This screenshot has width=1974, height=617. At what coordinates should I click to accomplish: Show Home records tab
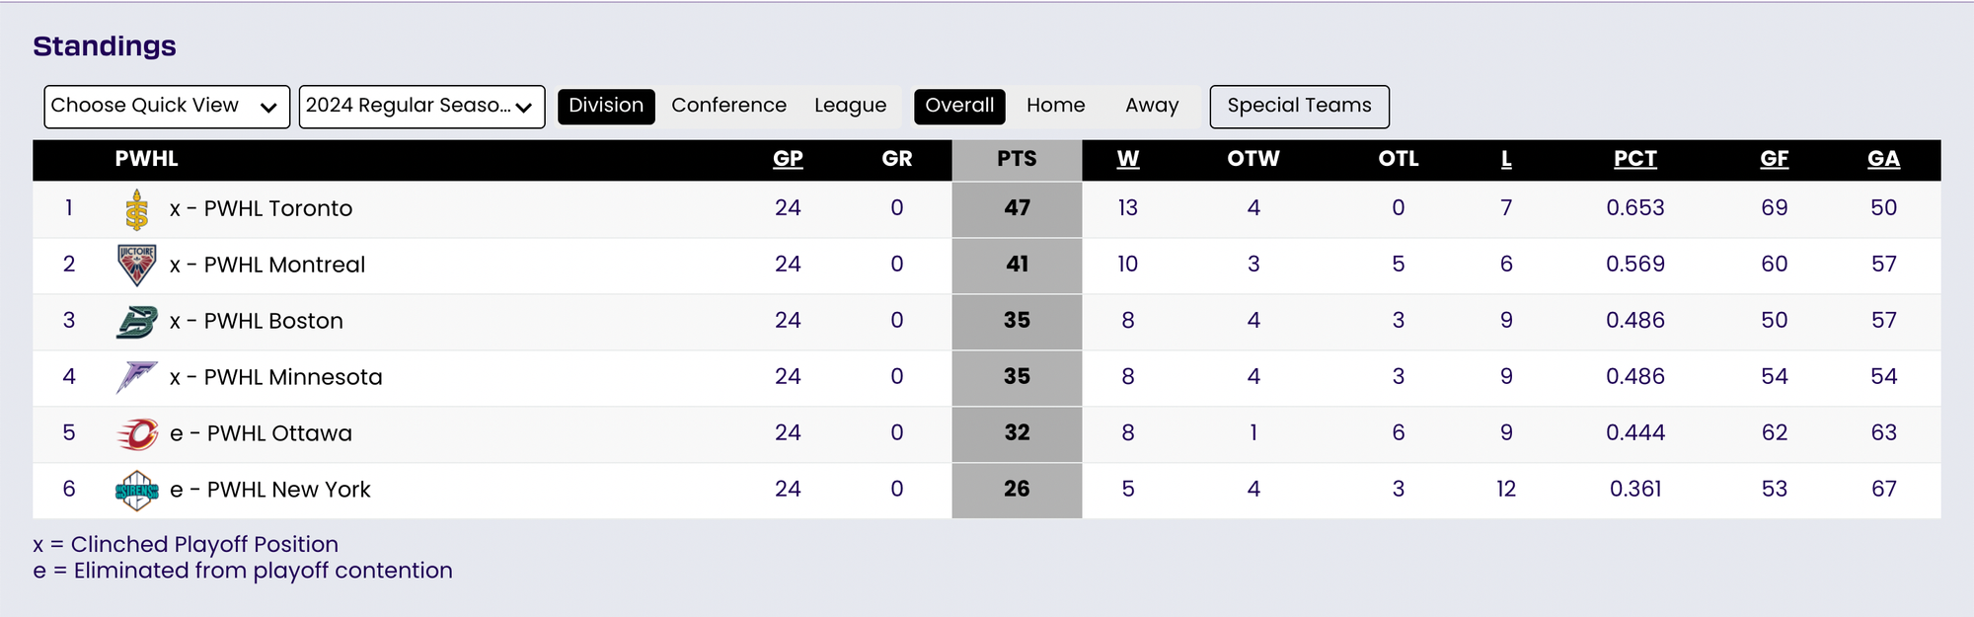1055,106
